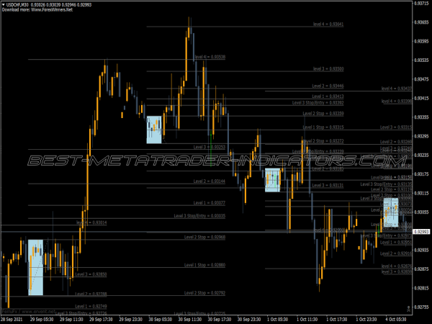Select label 'level 4 = 0.92876'
The height and width of the screenshot is (324, 432).
(x=397, y=266)
